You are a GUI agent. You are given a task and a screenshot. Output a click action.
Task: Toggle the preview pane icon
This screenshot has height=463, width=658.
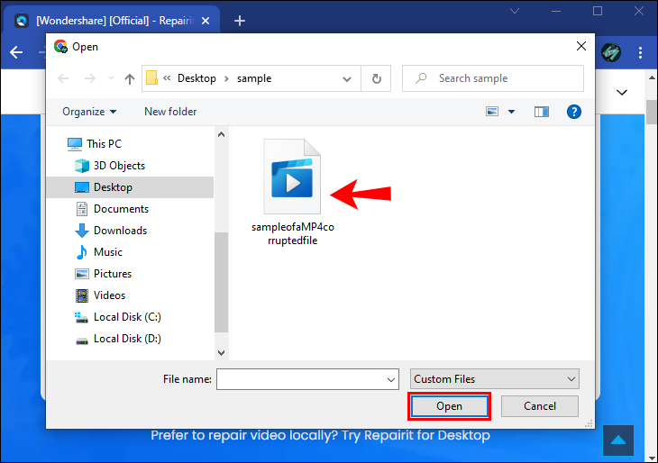(x=542, y=112)
